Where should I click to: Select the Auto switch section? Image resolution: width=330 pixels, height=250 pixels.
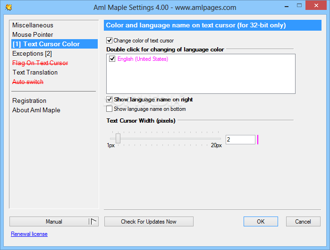click(28, 82)
